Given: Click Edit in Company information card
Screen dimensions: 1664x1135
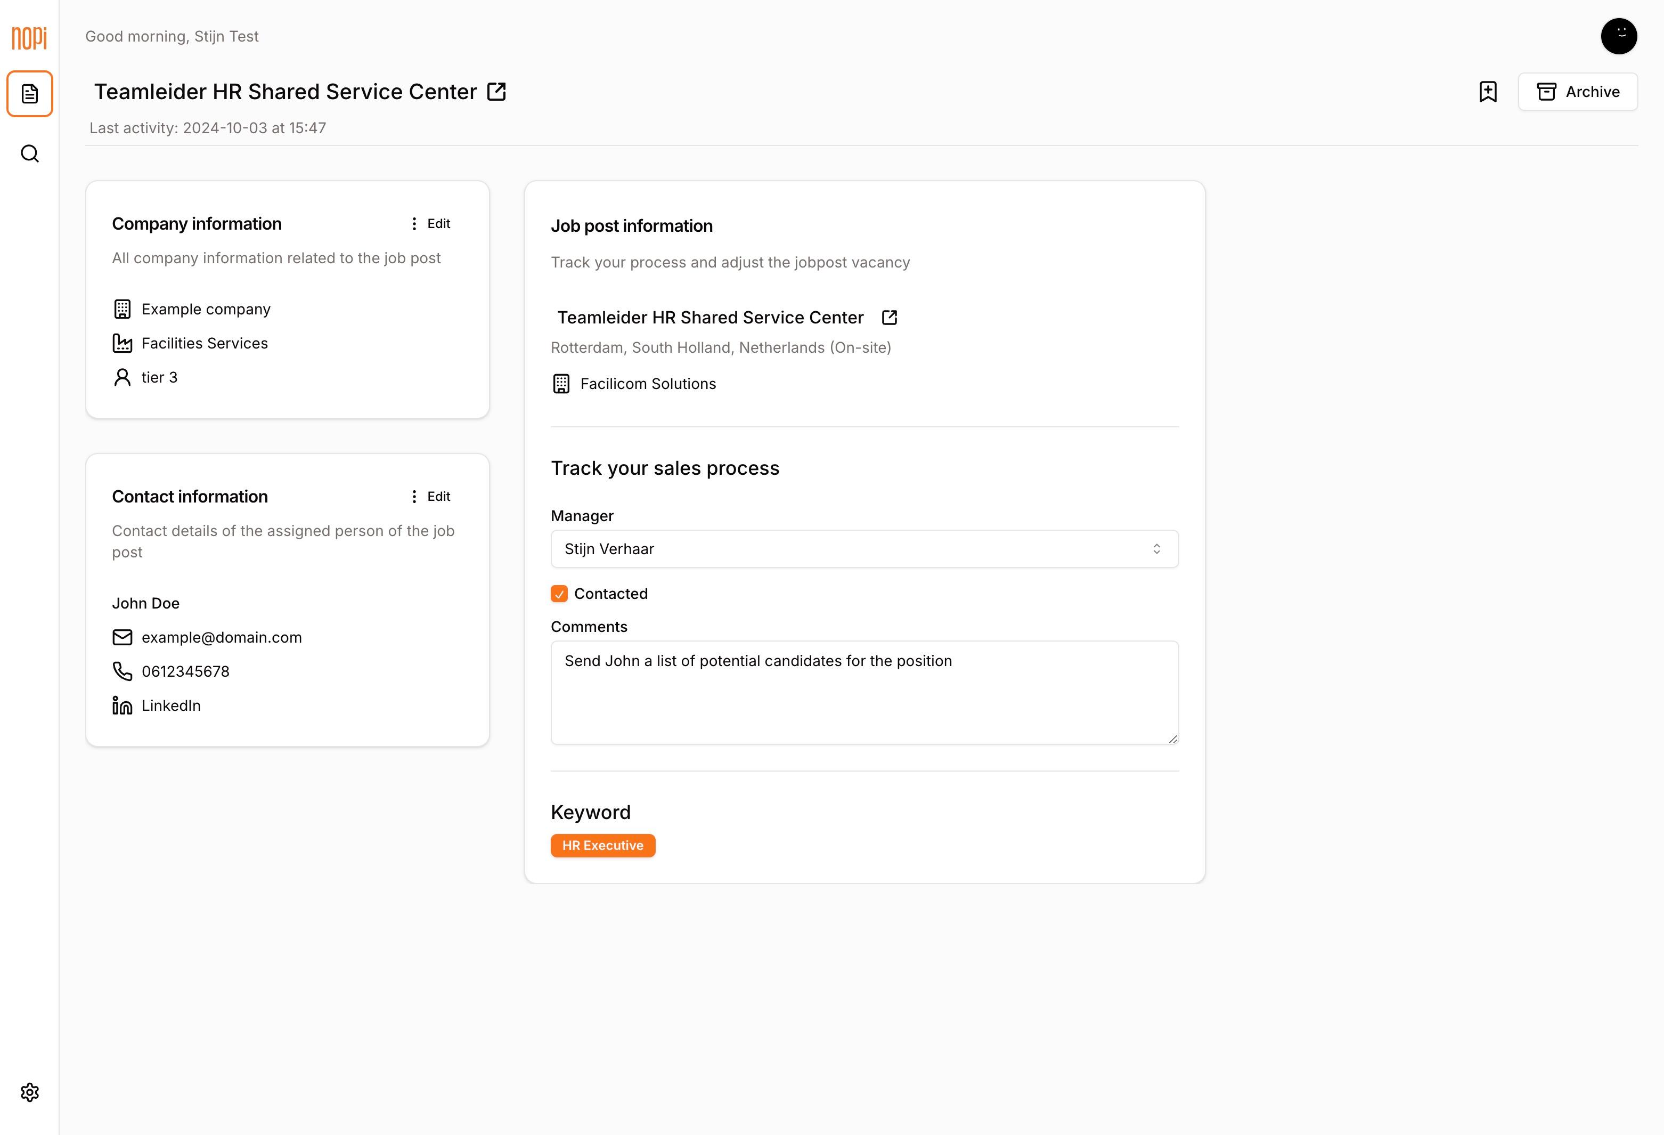Looking at the screenshot, I should click(438, 223).
